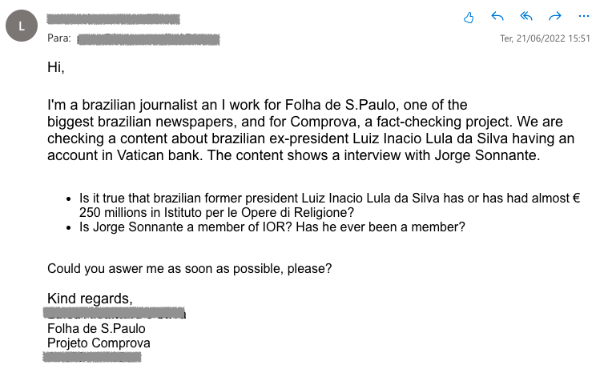Select the redacted name below 'Kind regards,'
The image size is (604, 373).
pyautogui.click(x=115, y=312)
